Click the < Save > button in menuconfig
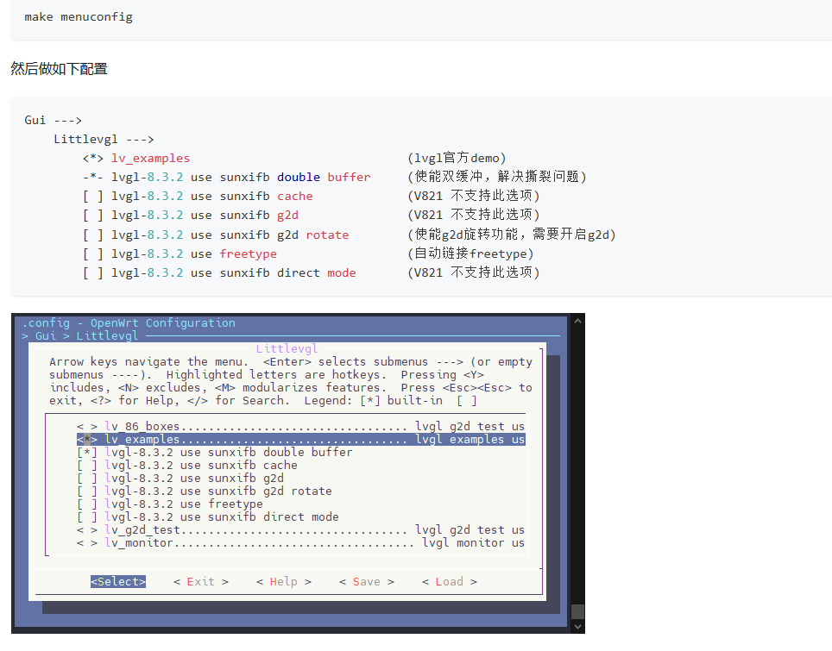This screenshot has width=832, height=651. pyautogui.click(x=367, y=581)
